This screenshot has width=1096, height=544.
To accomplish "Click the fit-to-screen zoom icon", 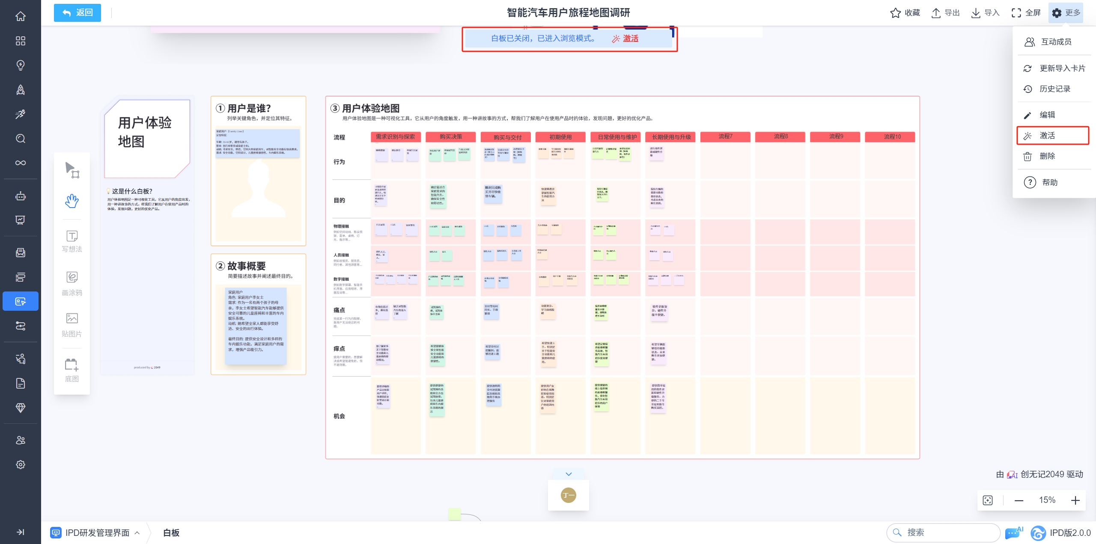I will 988,500.
